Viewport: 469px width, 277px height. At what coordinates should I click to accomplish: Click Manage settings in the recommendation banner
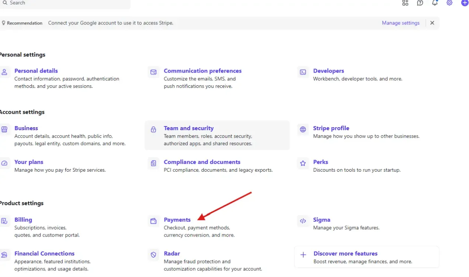(400, 23)
